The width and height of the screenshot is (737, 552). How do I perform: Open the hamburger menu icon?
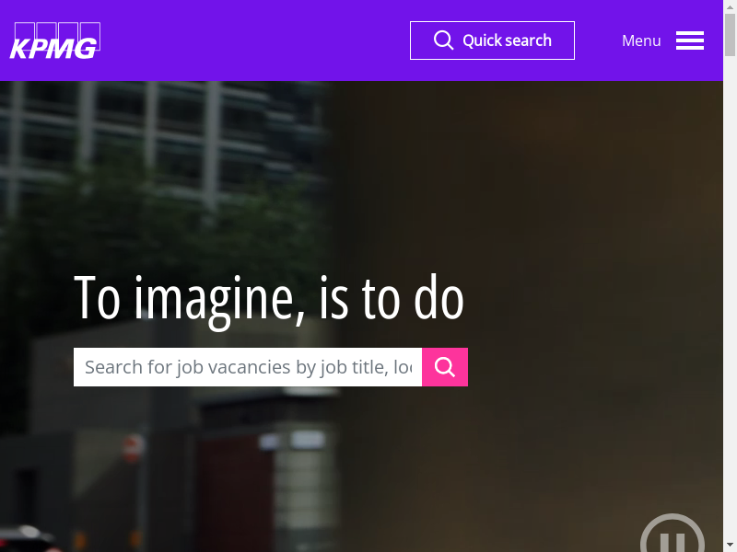click(x=689, y=40)
